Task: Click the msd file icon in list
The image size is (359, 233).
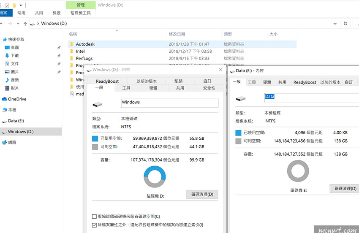Action: click(72, 94)
